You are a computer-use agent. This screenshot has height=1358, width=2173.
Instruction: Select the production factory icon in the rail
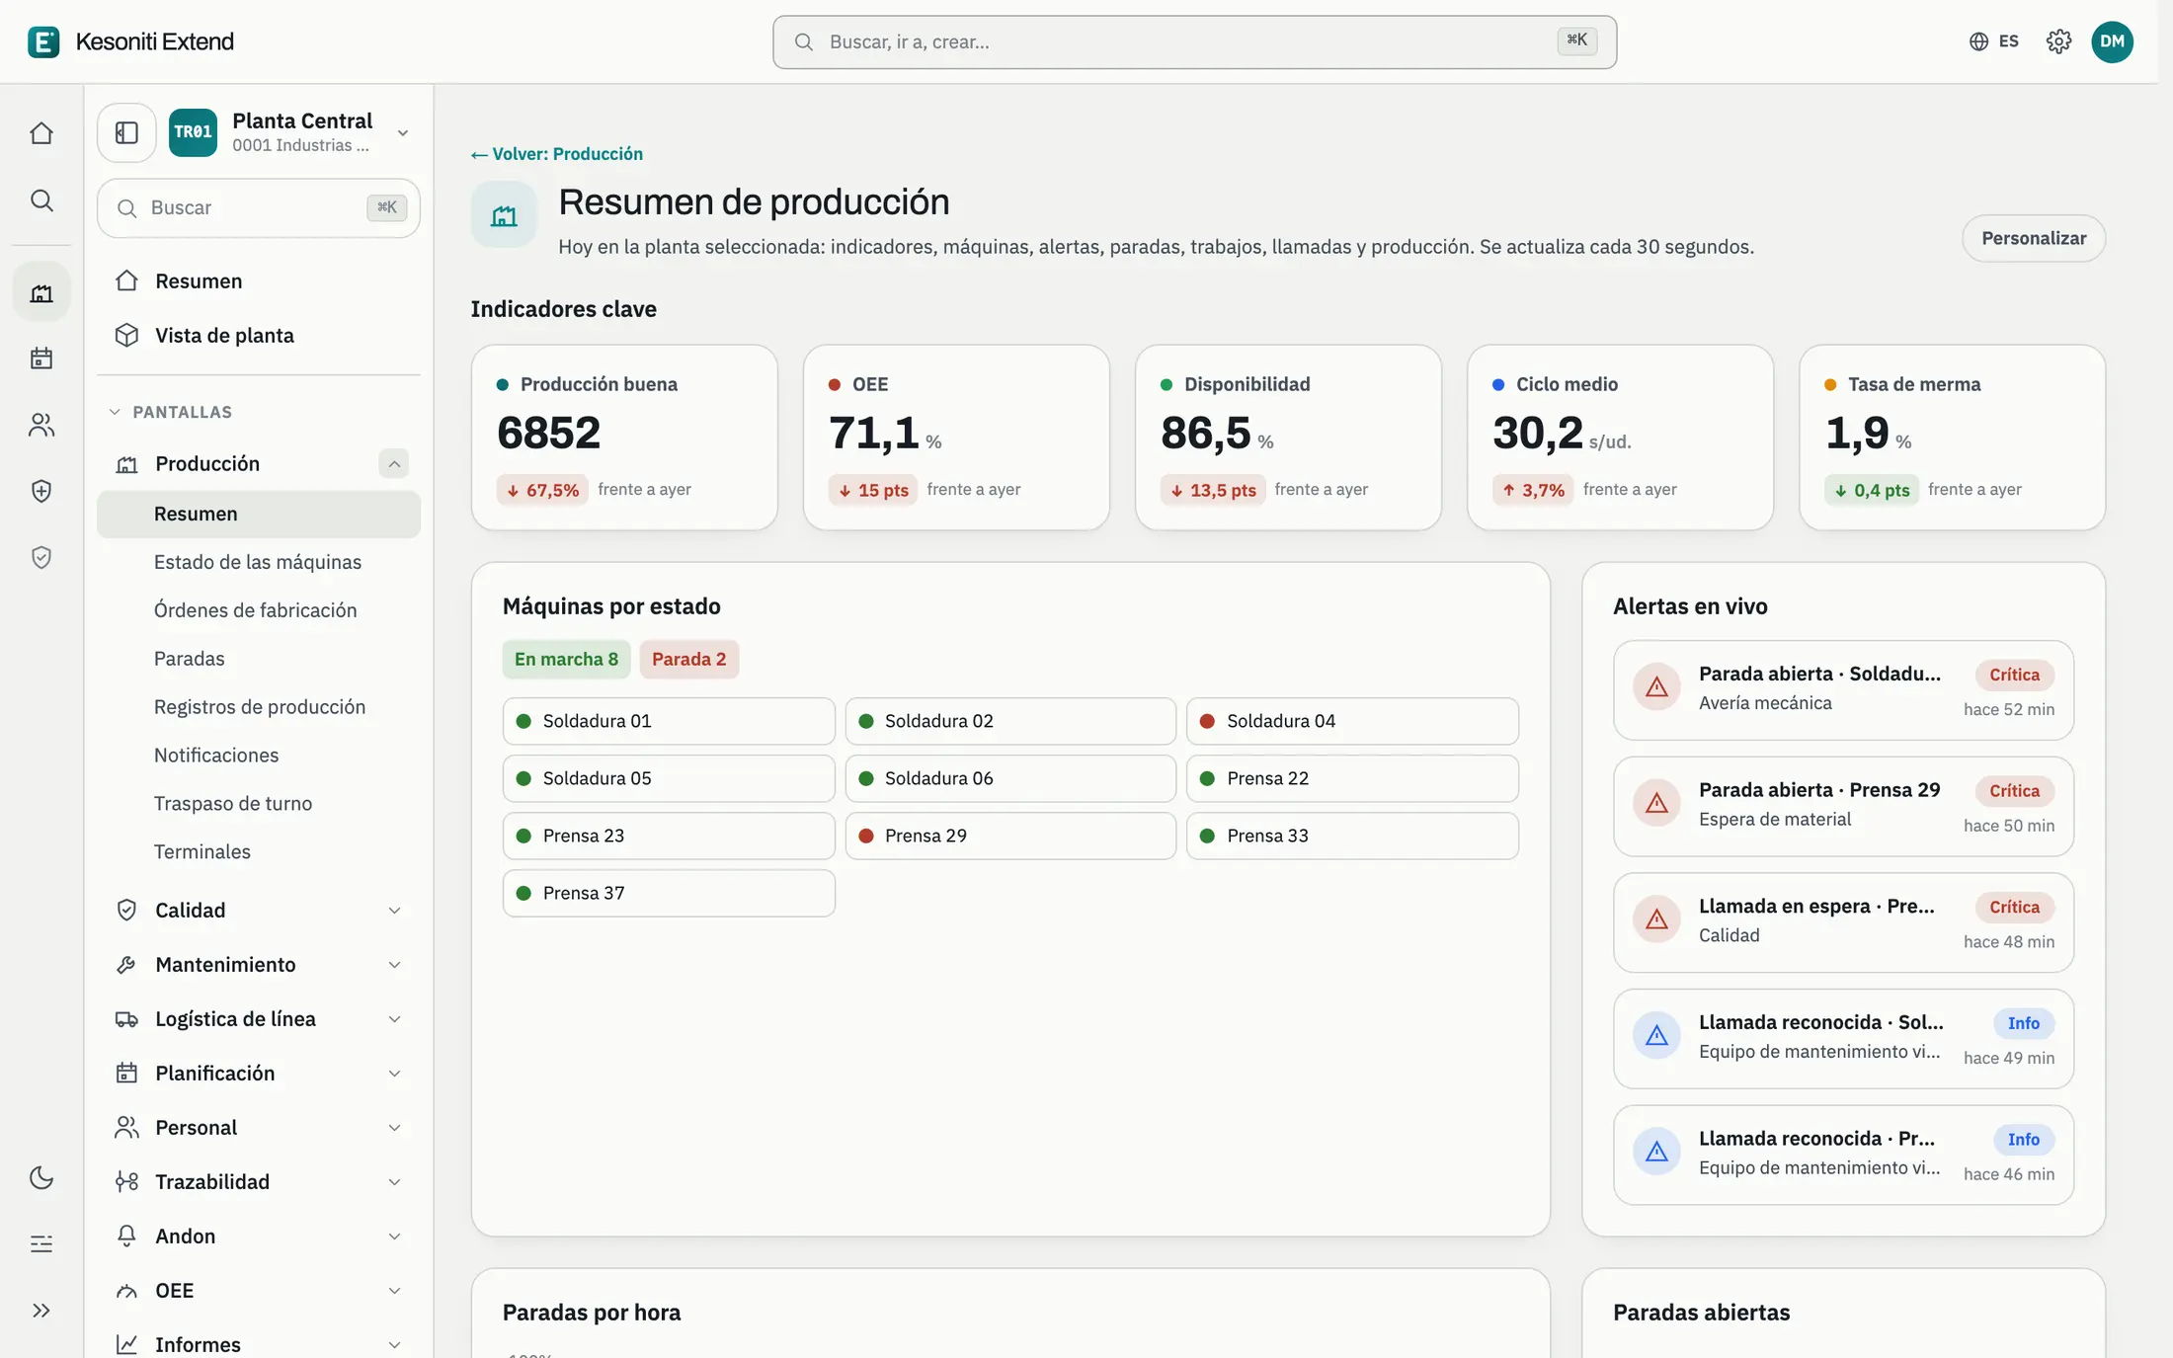tap(41, 292)
